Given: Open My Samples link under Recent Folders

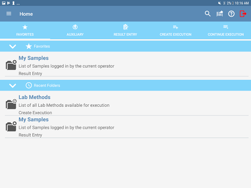Looking at the screenshot, I should (x=33, y=119).
